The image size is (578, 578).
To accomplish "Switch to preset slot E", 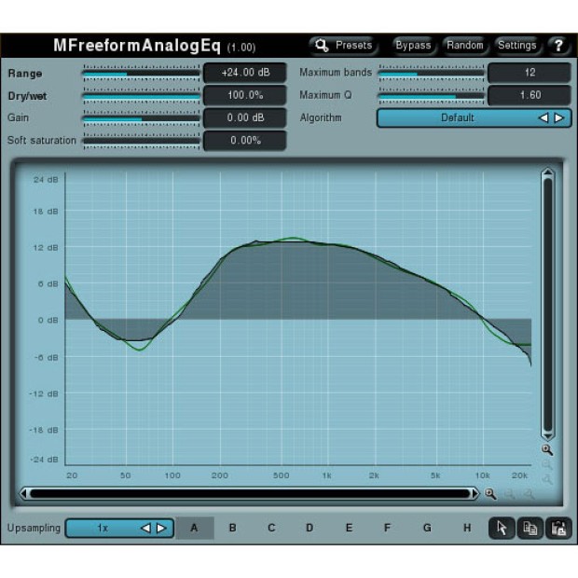I will coord(349,528).
